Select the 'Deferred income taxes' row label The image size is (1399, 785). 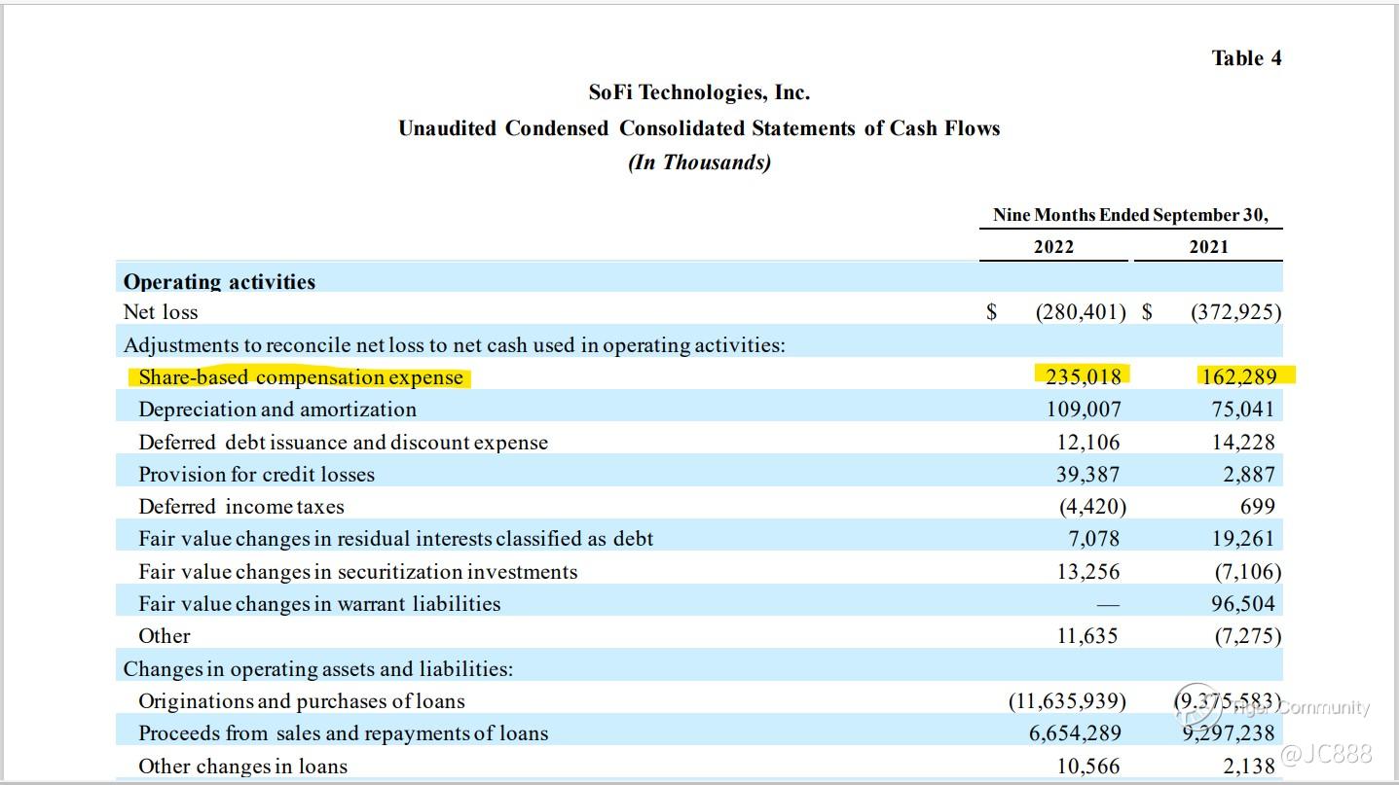tap(241, 507)
